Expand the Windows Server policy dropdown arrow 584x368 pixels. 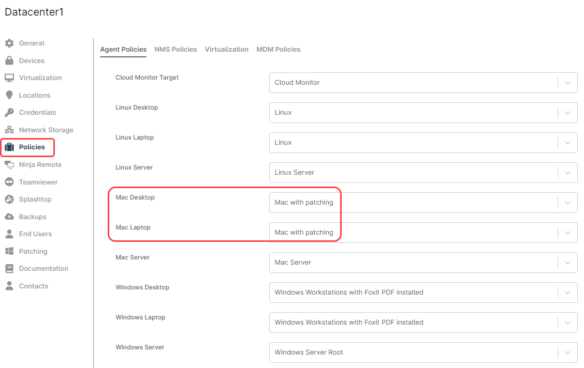point(567,352)
